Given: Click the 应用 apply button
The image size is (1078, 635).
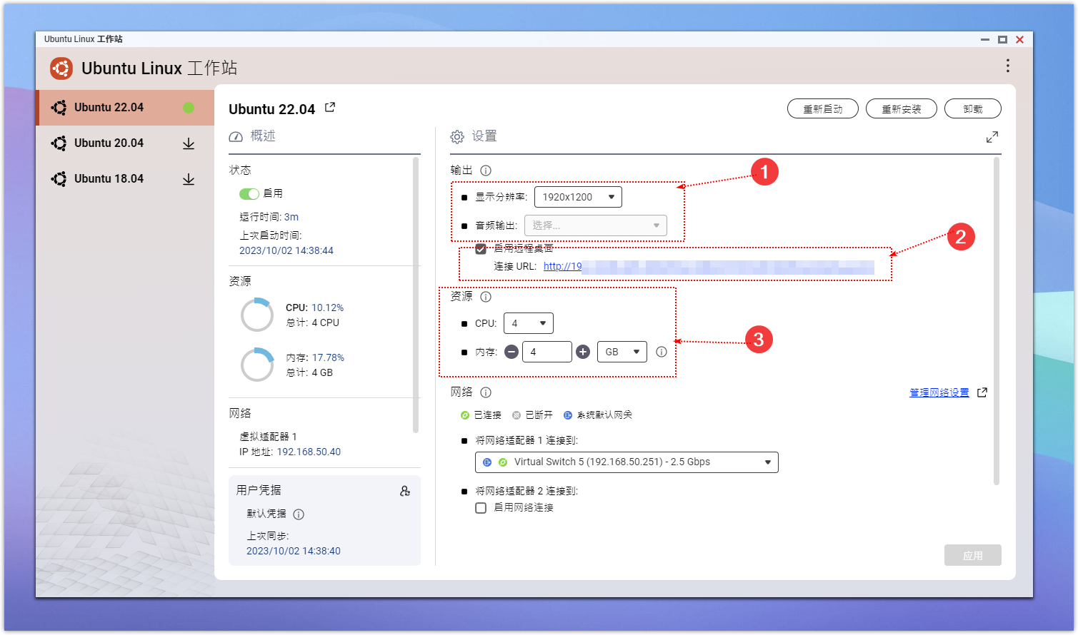Looking at the screenshot, I should click(x=973, y=555).
